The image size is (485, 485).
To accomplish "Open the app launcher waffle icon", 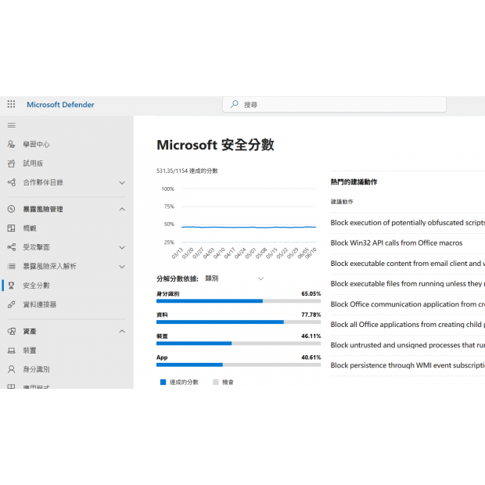I will [x=11, y=104].
